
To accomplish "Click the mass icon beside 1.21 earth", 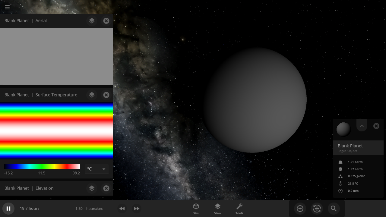I will click(340, 162).
